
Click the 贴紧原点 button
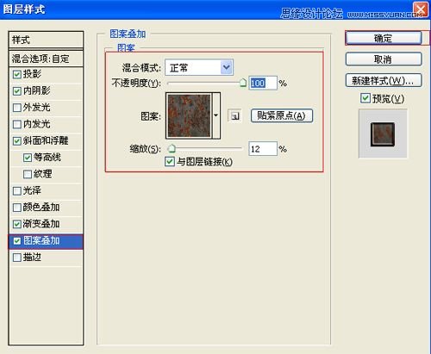[282, 115]
